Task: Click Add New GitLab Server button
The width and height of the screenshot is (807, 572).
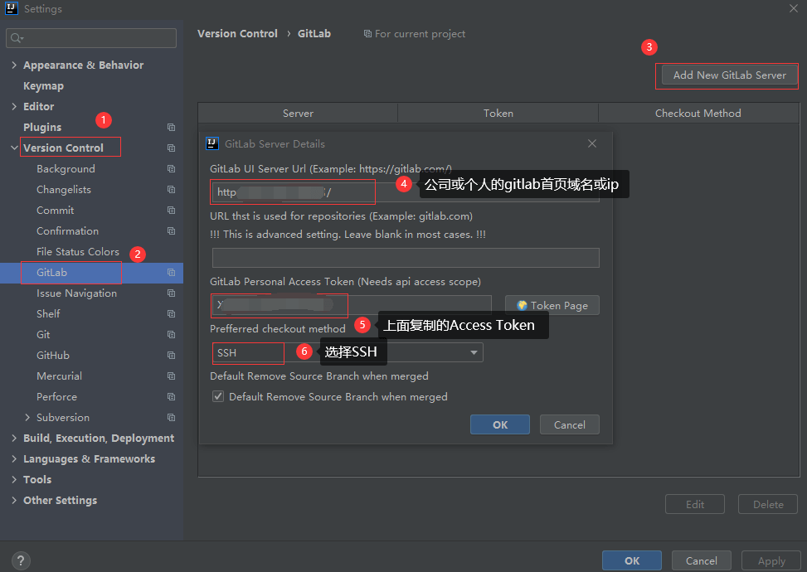Action: (729, 75)
